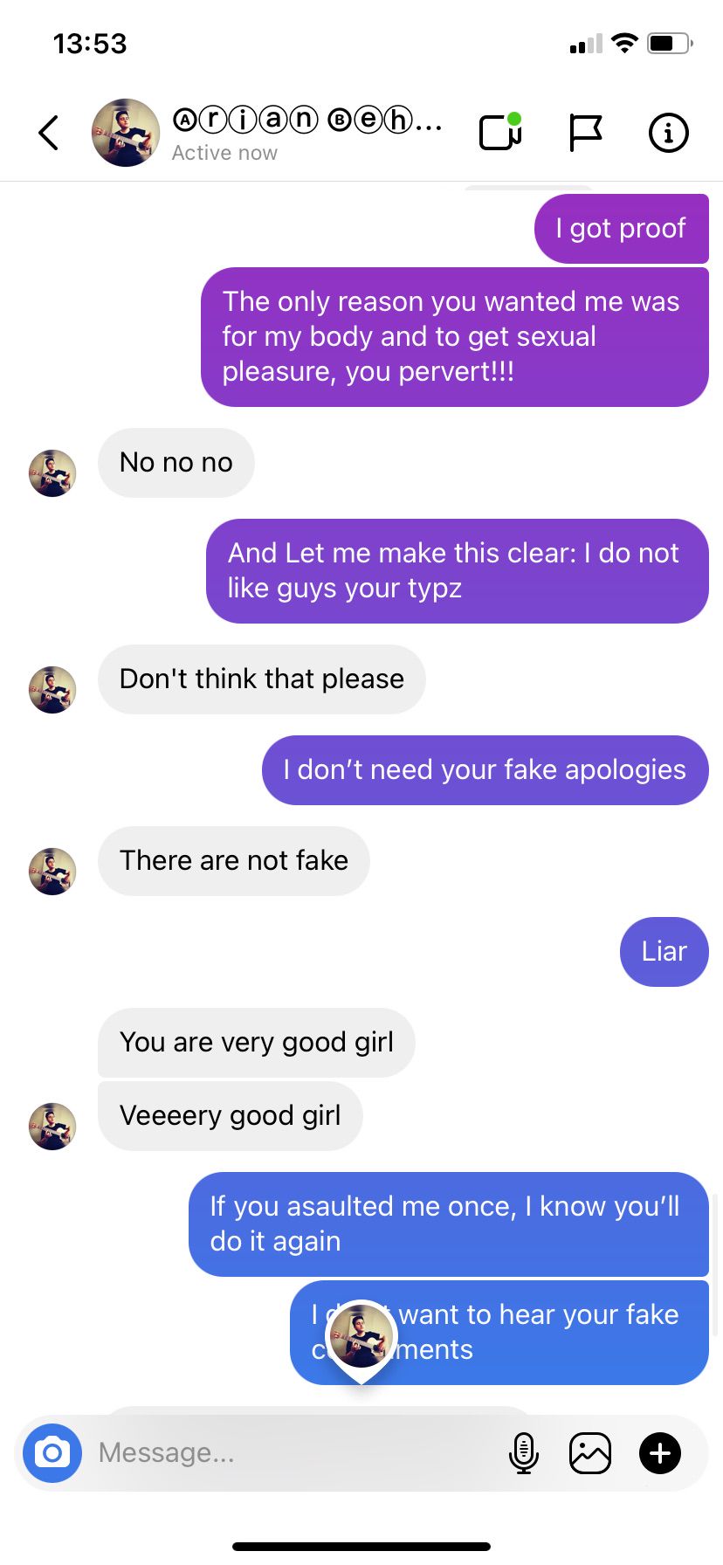
Task: Open the camera from blue camera button
Action: coord(52,1453)
